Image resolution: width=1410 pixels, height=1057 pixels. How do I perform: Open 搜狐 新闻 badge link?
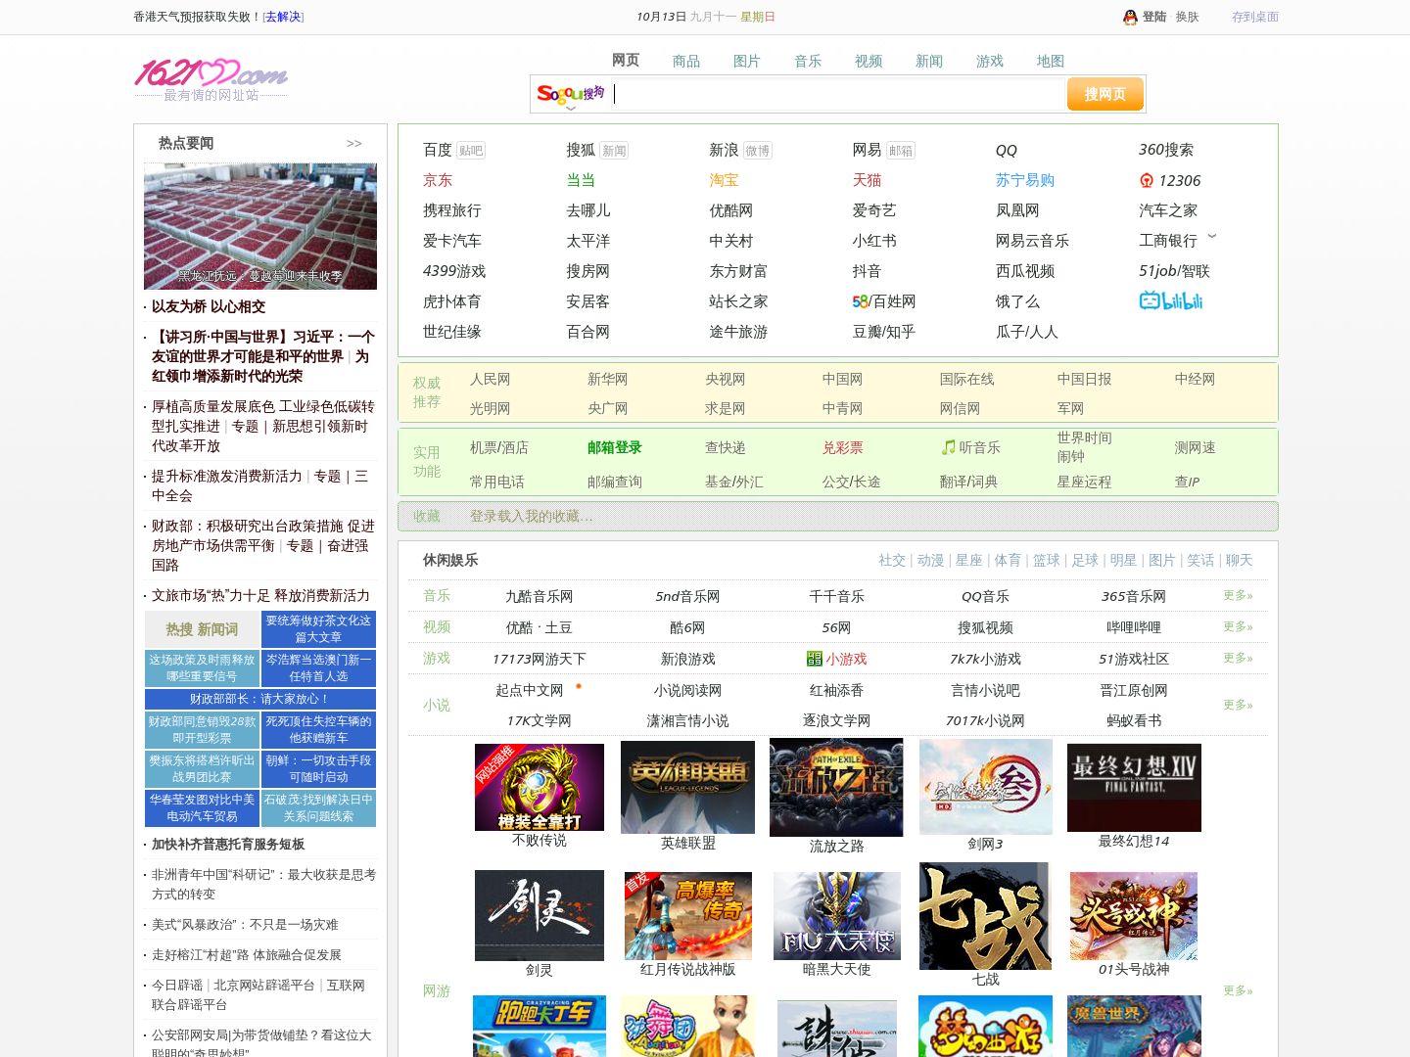(614, 151)
